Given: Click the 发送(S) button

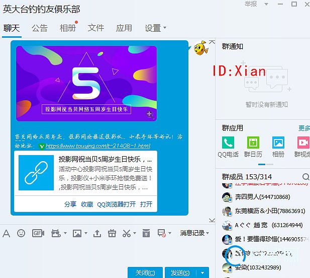Looking at the screenshot, I should pos(180,272).
